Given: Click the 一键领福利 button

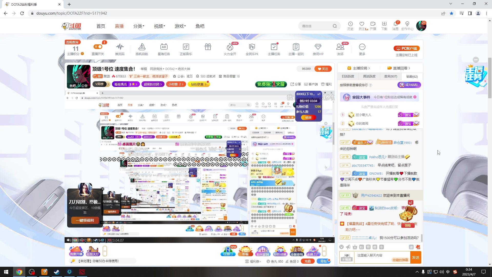Looking at the screenshot, I should [x=85, y=220].
